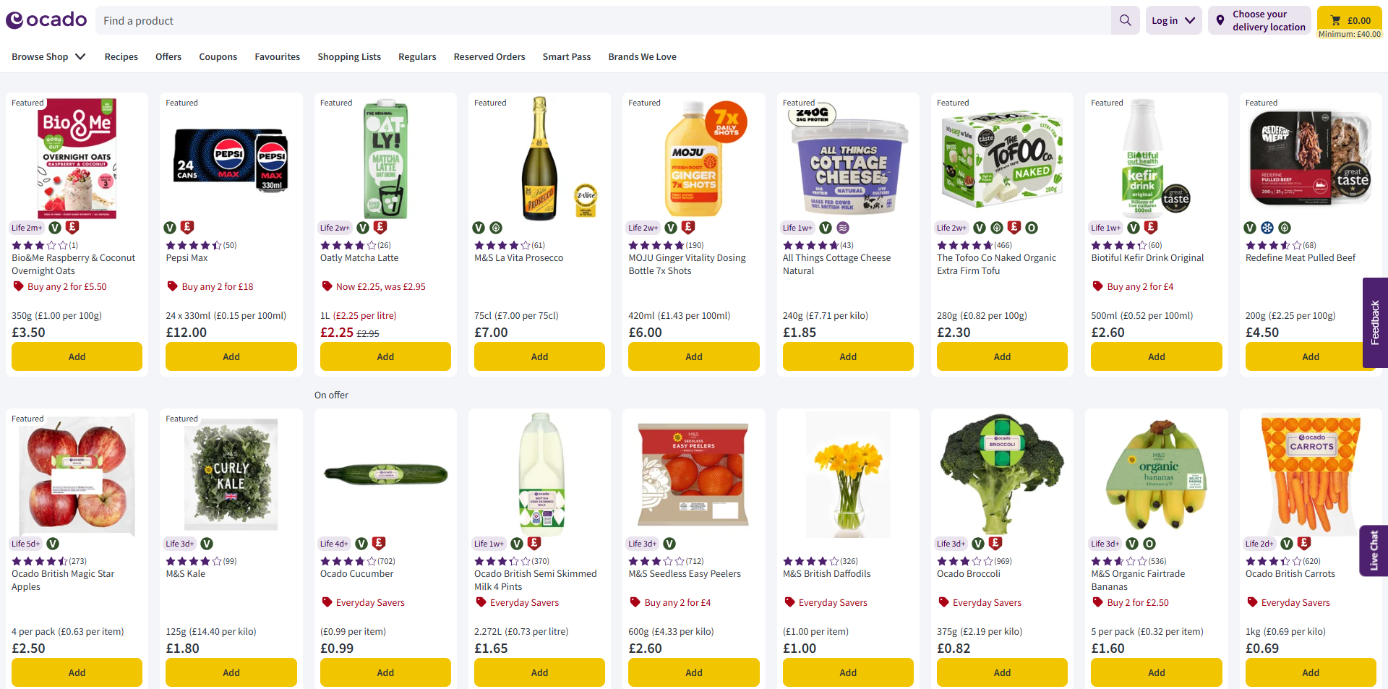Open the Log in dropdown
This screenshot has width=1388, height=689.
tap(1173, 20)
